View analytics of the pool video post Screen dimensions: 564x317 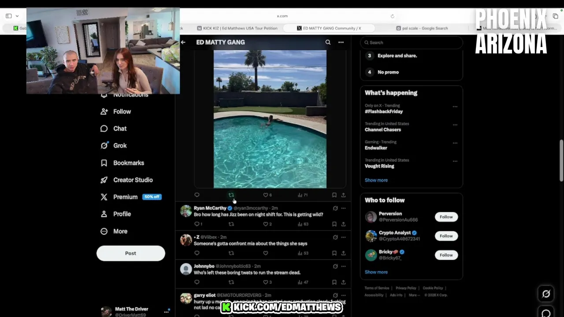click(x=302, y=195)
